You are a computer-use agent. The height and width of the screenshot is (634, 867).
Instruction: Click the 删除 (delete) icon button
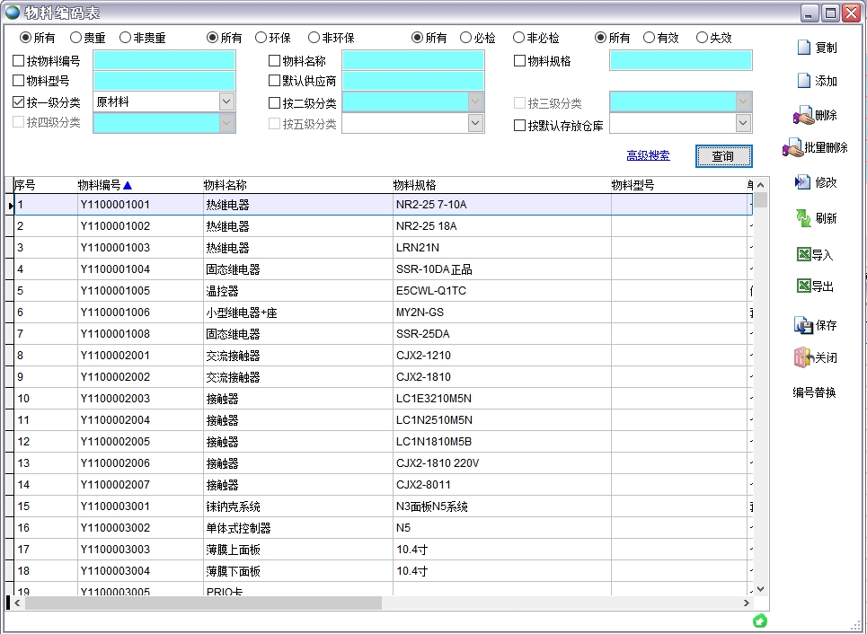pos(803,115)
